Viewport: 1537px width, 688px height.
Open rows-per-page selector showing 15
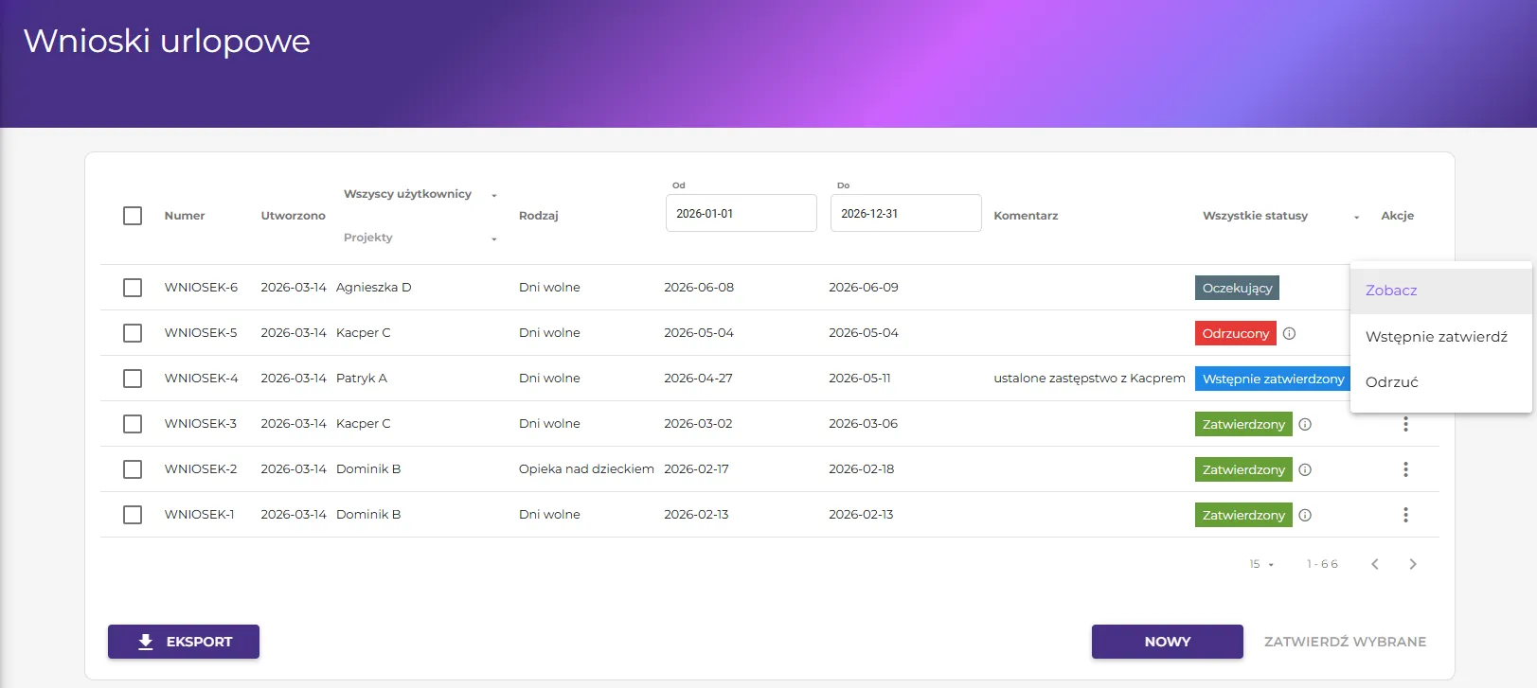[1260, 564]
